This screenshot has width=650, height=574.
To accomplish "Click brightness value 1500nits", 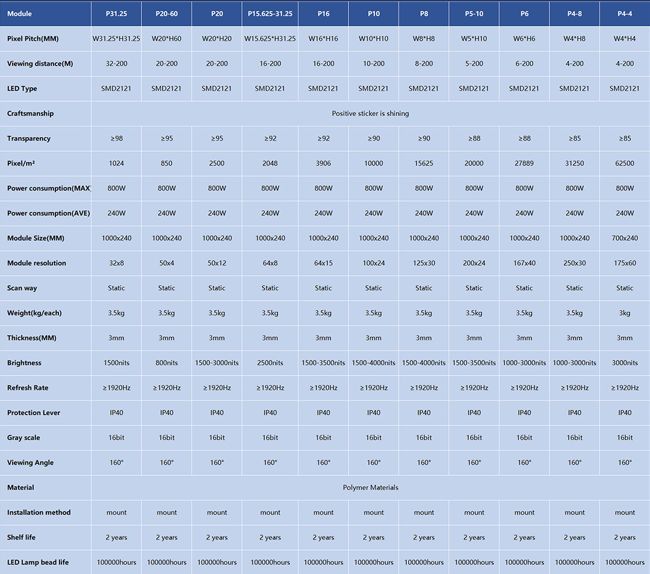I will (x=117, y=363).
